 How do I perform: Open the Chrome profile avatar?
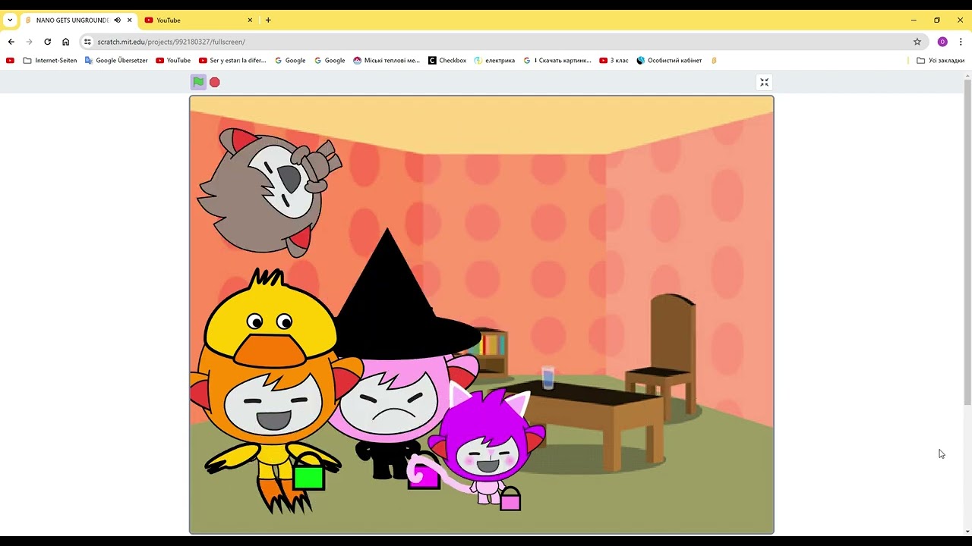click(x=942, y=42)
